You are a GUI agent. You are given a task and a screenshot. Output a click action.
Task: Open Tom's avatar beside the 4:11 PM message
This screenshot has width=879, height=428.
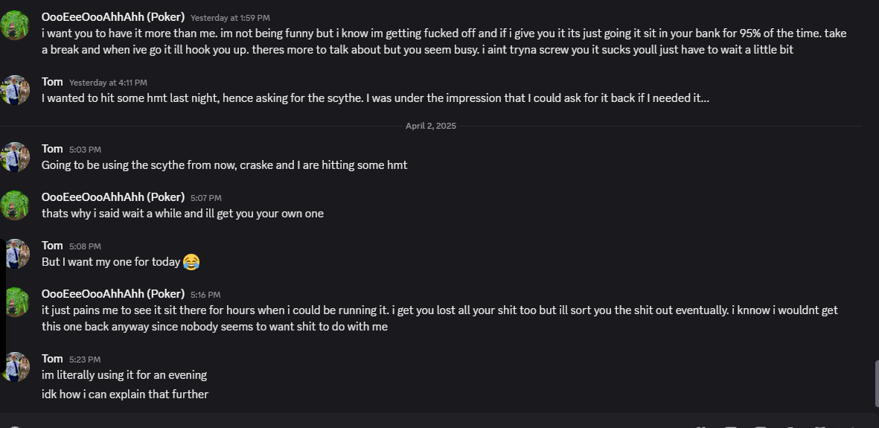(x=15, y=89)
